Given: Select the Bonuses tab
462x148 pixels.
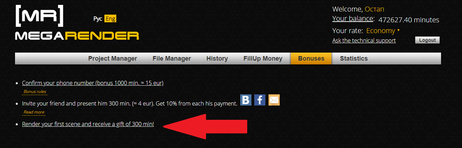Looking at the screenshot, I should (311, 59).
